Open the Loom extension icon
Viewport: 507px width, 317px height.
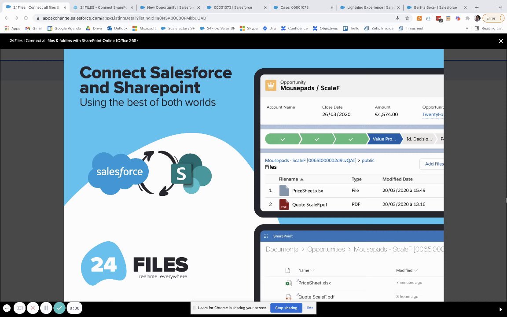point(458,18)
